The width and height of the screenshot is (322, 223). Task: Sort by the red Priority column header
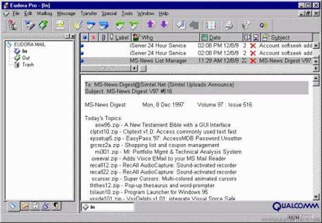[x=94, y=37]
